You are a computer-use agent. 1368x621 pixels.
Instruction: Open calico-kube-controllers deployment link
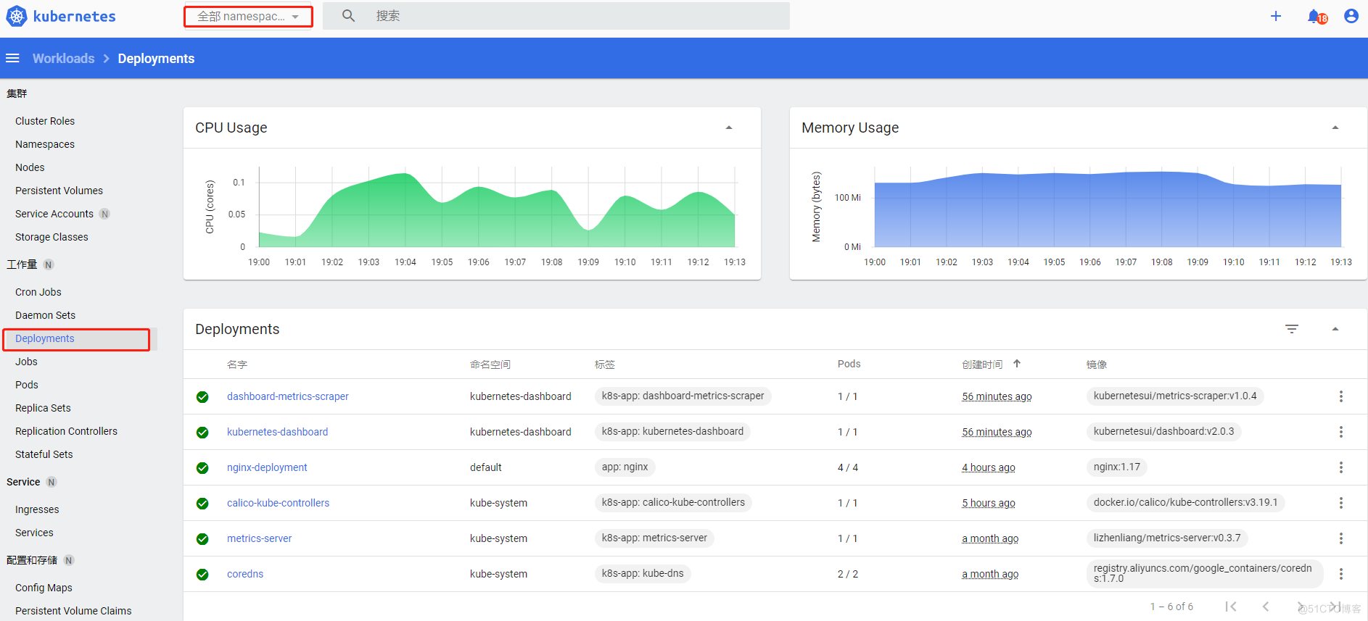tap(278, 503)
